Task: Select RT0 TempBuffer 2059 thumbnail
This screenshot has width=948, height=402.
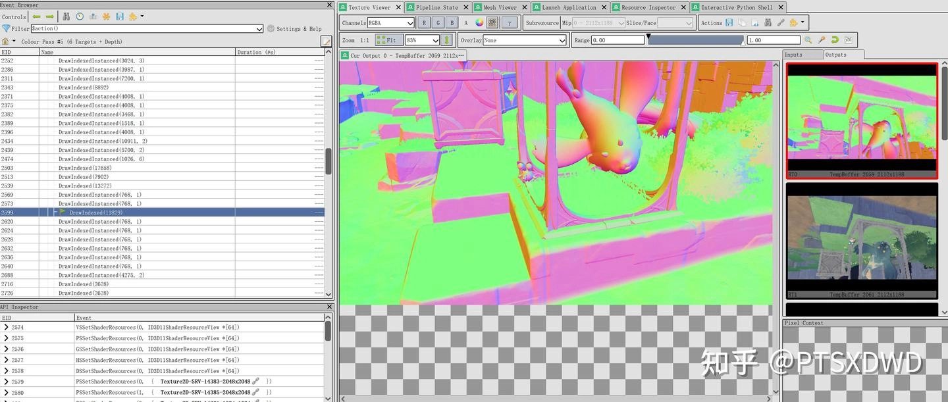Action: pos(862,121)
